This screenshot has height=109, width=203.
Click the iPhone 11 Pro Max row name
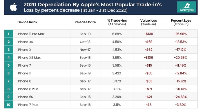(31, 34)
